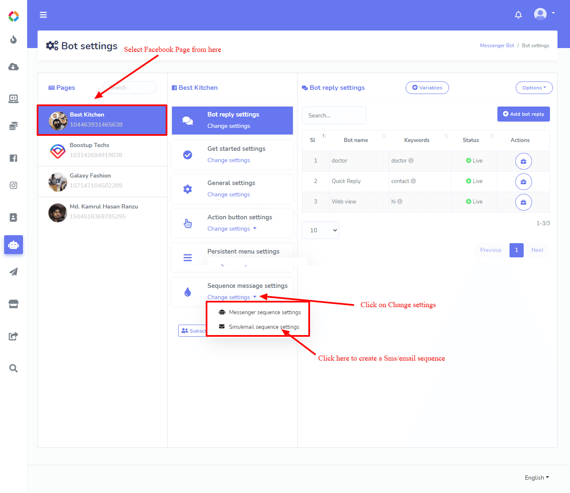This screenshot has width=570, height=493.
Task: Click the cloud download sidebar icon
Action: click(x=13, y=67)
